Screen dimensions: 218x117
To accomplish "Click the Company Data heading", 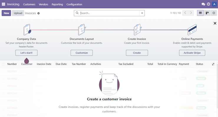I will pyautogui.click(x=27, y=39).
